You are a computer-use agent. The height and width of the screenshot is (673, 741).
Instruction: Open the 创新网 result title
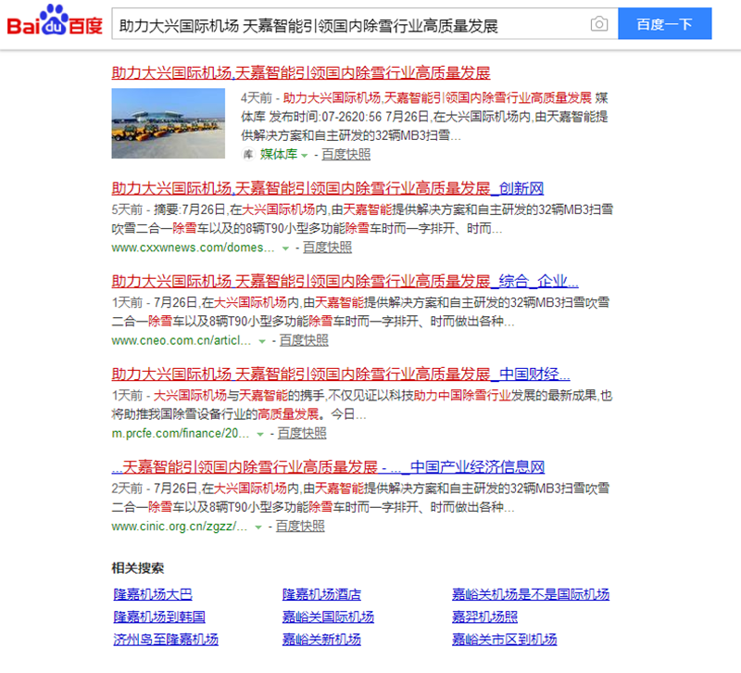point(327,187)
